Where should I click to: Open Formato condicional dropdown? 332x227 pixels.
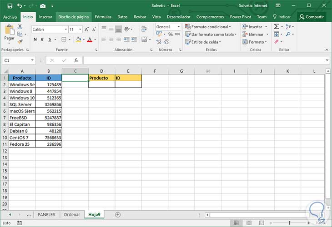coord(208,27)
